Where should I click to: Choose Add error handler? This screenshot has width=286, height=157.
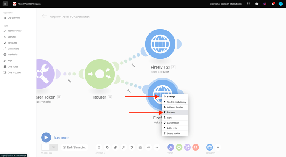click(x=175, y=107)
